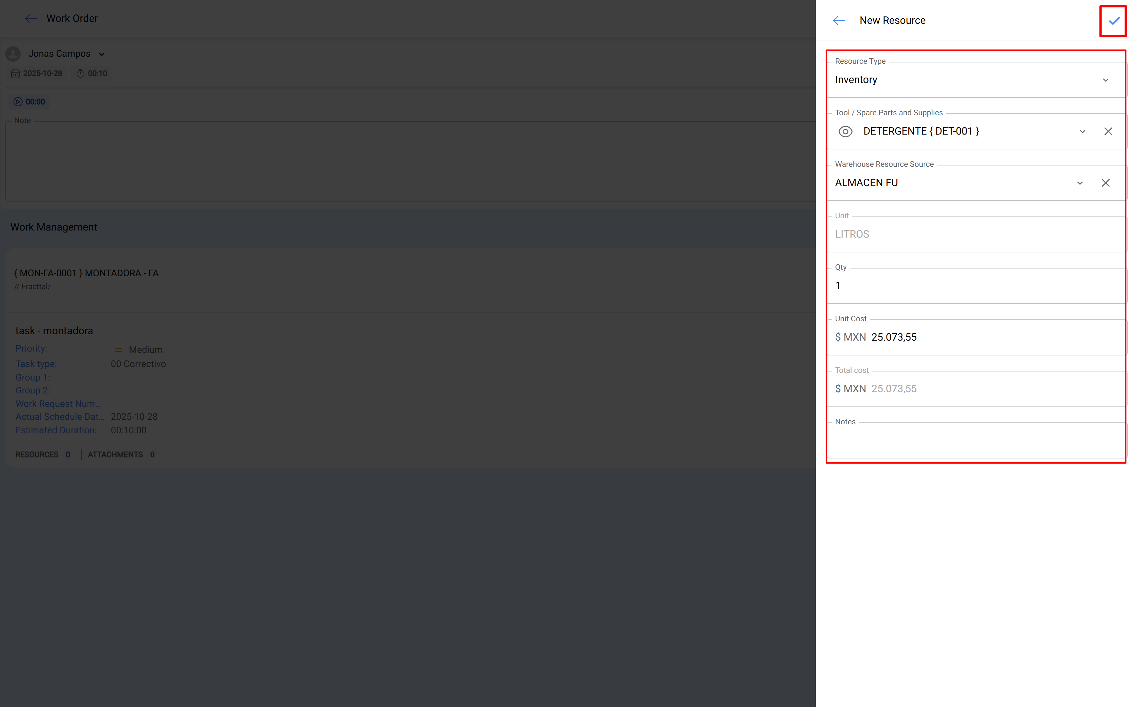Image resolution: width=1138 pixels, height=707 pixels.
Task: Clear DETERGENTE selection with X icon
Action: coord(1108,131)
